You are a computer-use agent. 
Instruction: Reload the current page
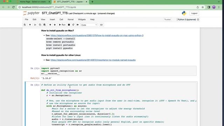coord(13,7)
